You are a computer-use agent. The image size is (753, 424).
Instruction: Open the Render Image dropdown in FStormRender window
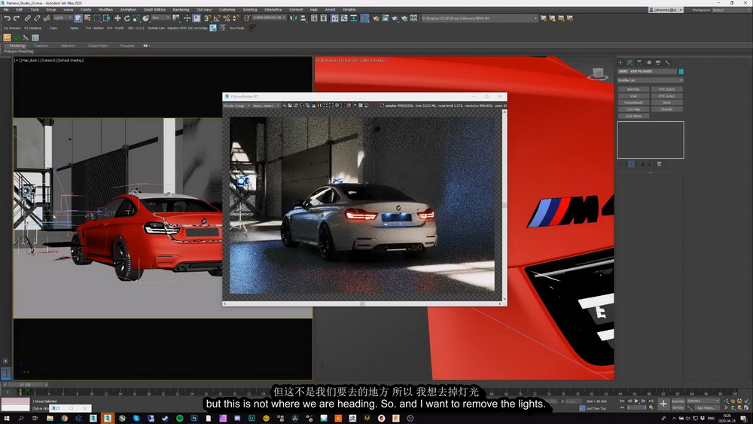(x=236, y=105)
